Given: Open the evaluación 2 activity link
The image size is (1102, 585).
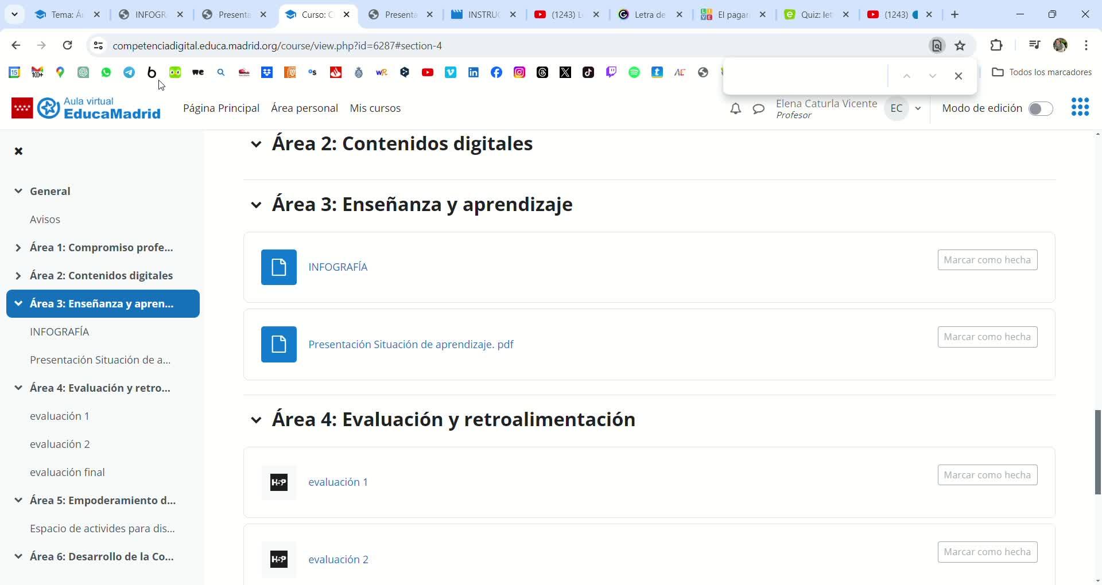Looking at the screenshot, I should [x=338, y=559].
